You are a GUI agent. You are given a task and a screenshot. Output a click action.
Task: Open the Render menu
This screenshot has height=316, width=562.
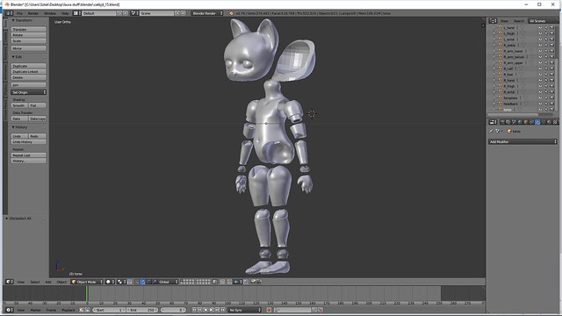(x=33, y=13)
